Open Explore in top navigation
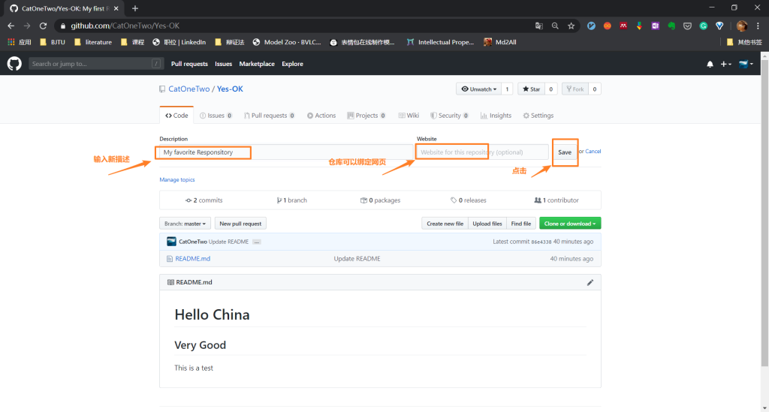 point(292,65)
